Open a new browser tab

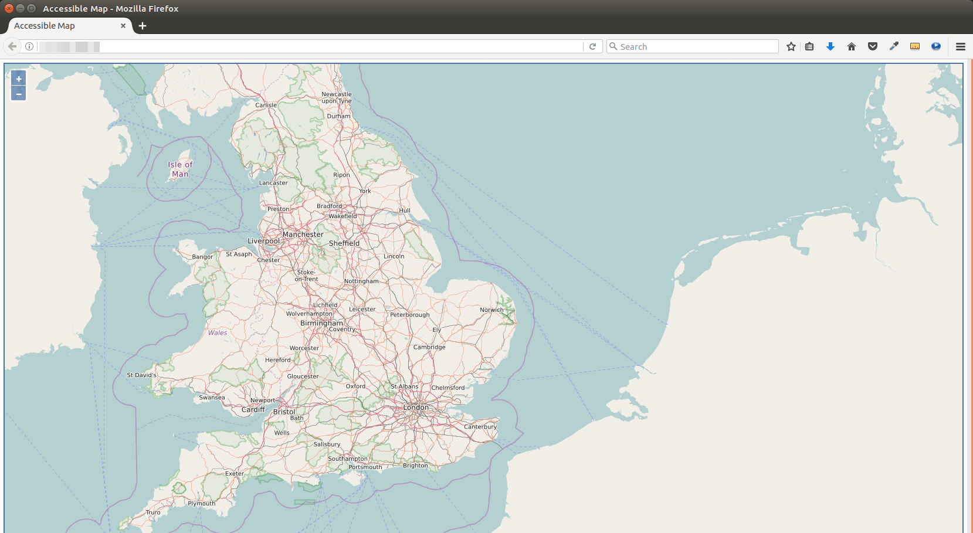coord(143,26)
